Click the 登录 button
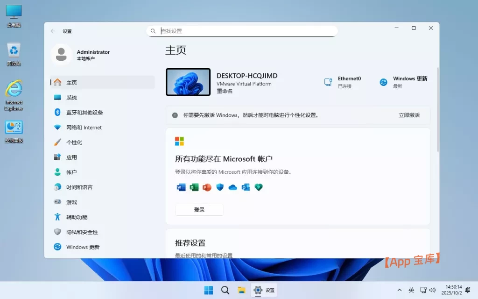The height and width of the screenshot is (299, 478). point(199,209)
